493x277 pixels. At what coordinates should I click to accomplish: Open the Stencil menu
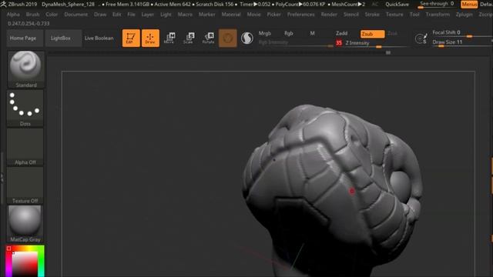click(x=351, y=15)
